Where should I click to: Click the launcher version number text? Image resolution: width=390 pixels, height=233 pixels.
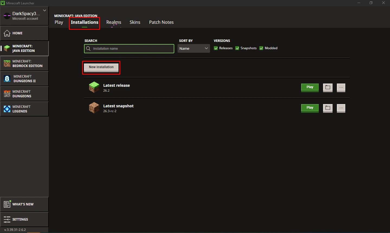(x=15, y=230)
